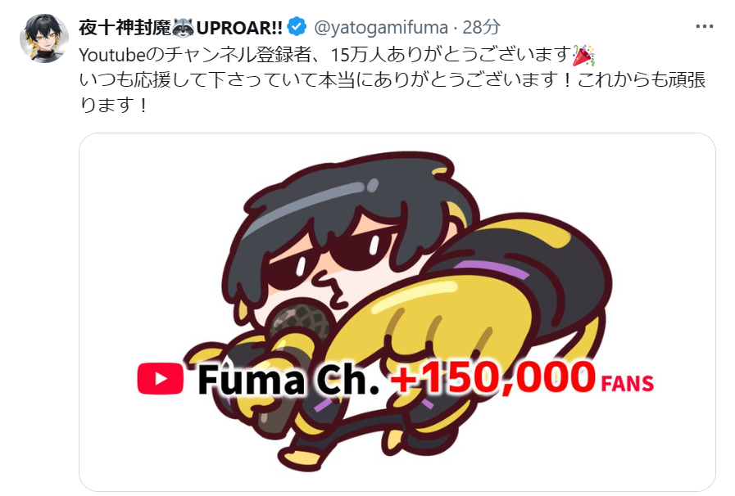
Task: Click the party popper emoji
Action: [x=583, y=56]
